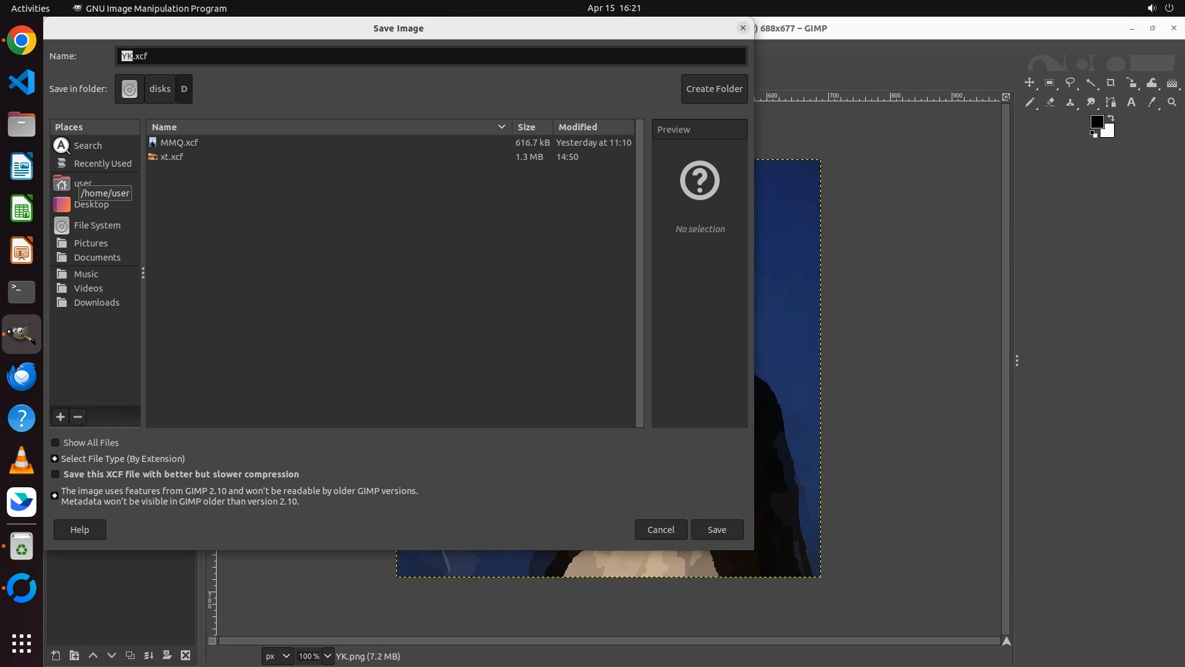Select the MMQ.xcf file row
Screen dimensions: 1185x667
179,143
